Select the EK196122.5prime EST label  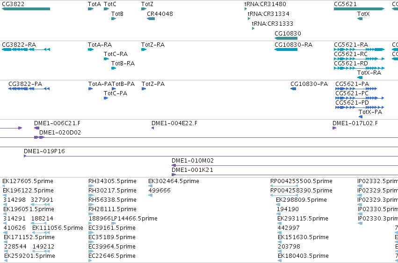point(29,191)
